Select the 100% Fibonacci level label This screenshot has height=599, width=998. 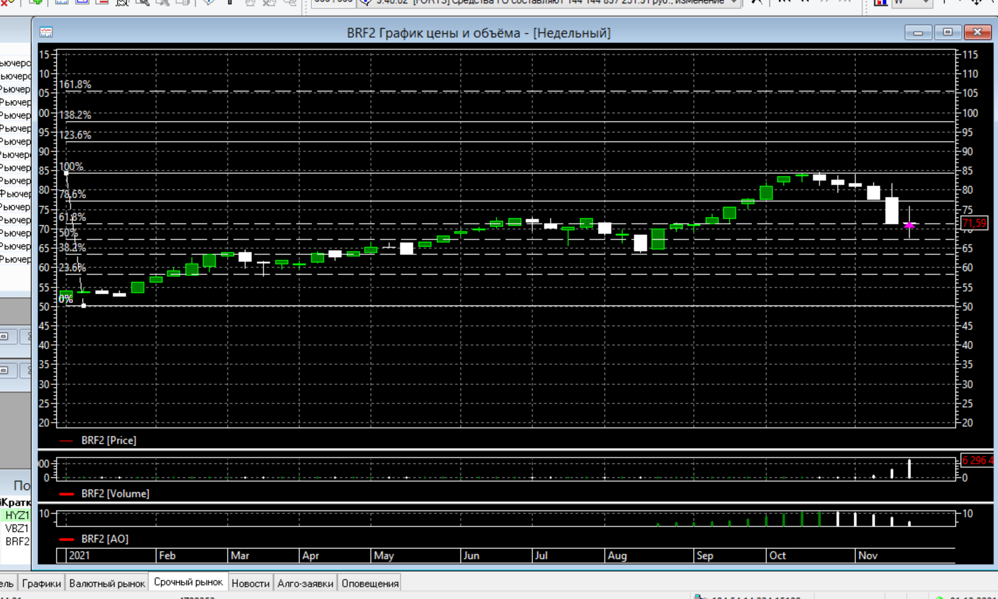click(71, 166)
